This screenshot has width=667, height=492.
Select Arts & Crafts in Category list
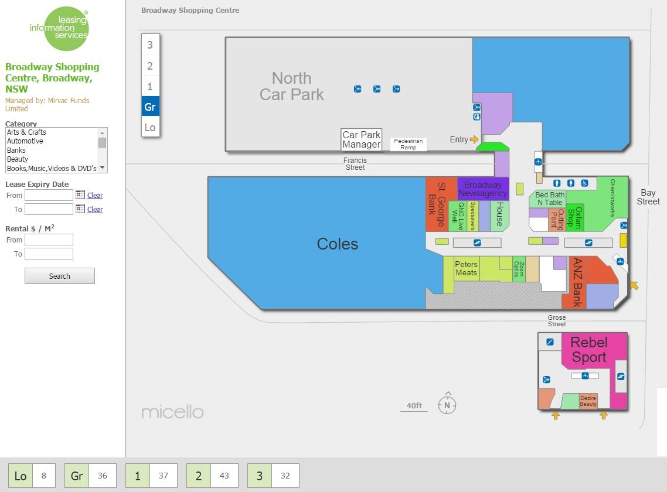coord(52,132)
